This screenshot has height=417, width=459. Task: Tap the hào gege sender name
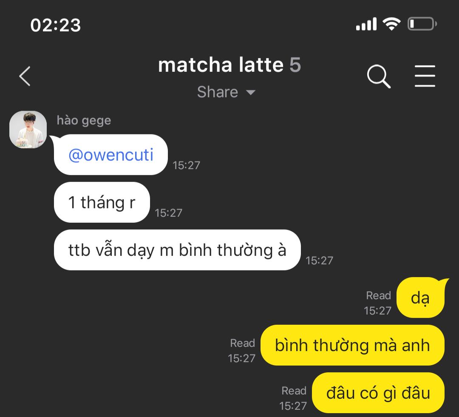[84, 120]
